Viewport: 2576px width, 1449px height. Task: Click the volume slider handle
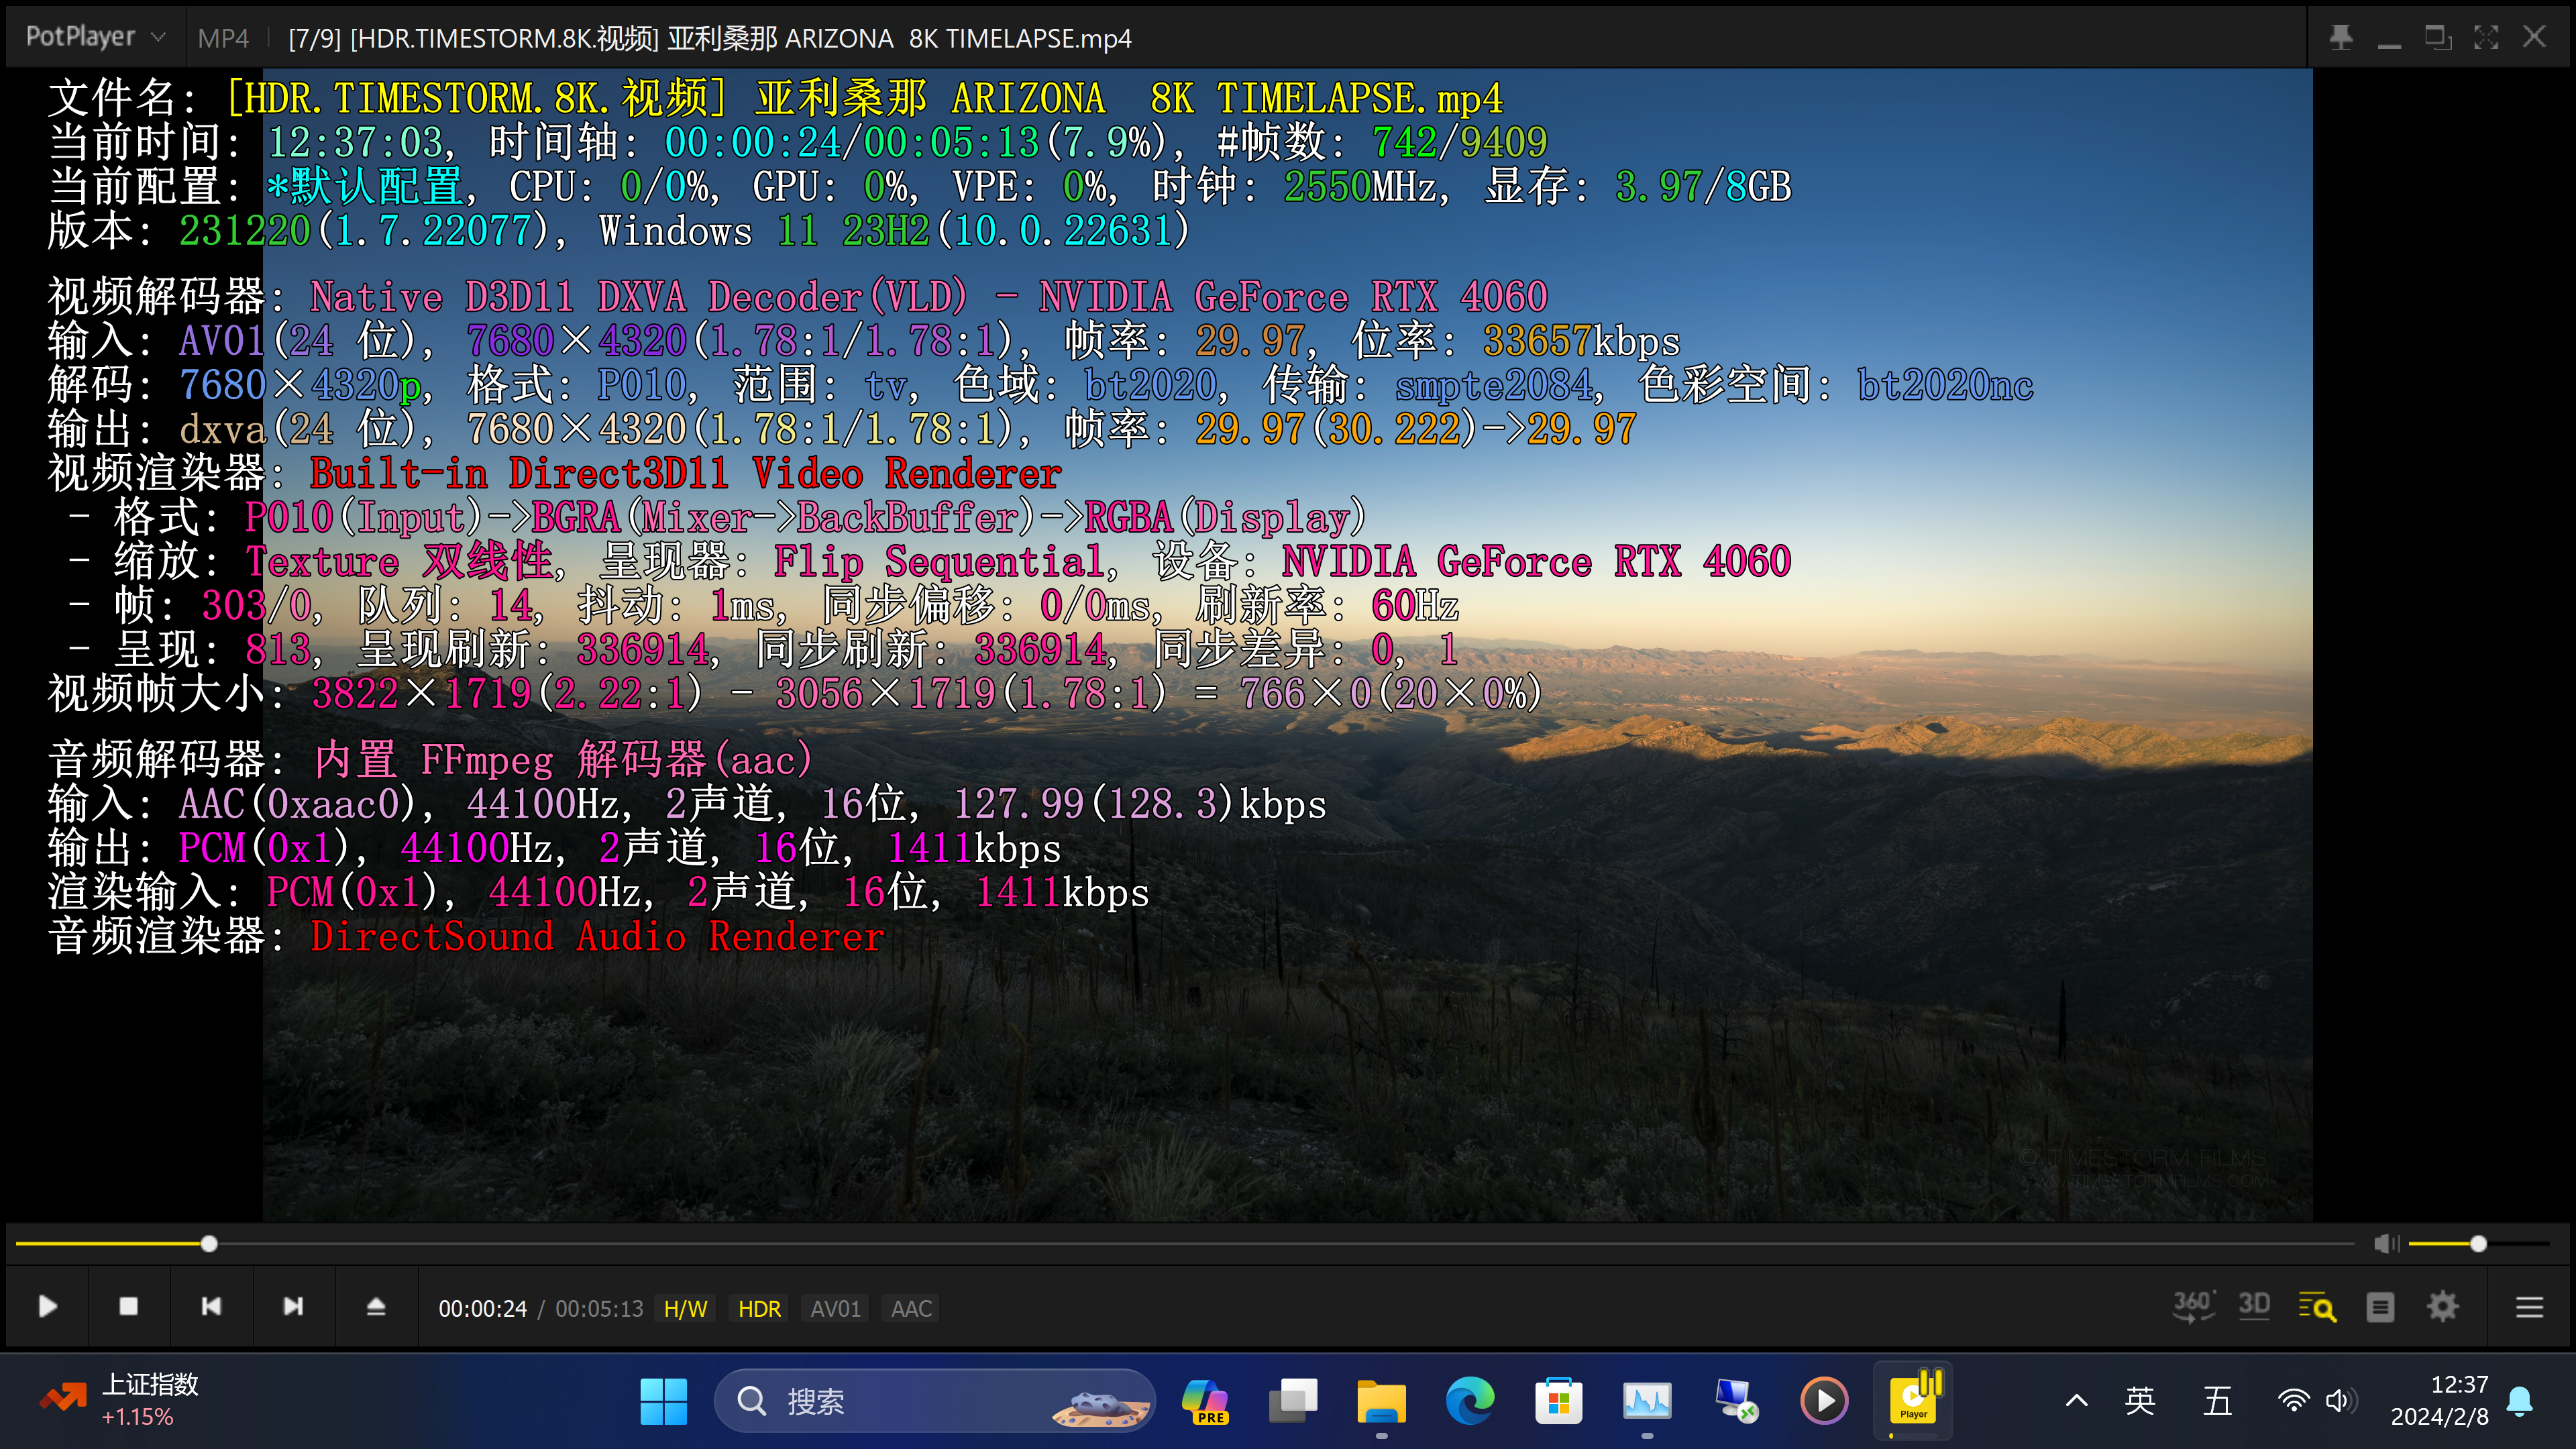click(2478, 1243)
